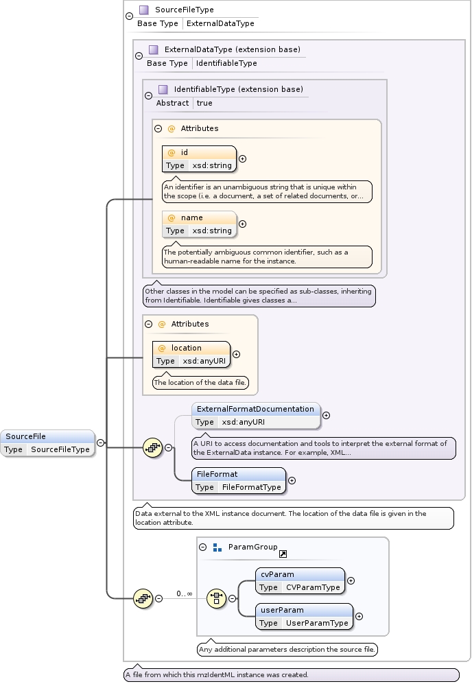Select the cvParam element box
Image resolution: width=472 pixels, height=684 pixels.
[x=300, y=580]
